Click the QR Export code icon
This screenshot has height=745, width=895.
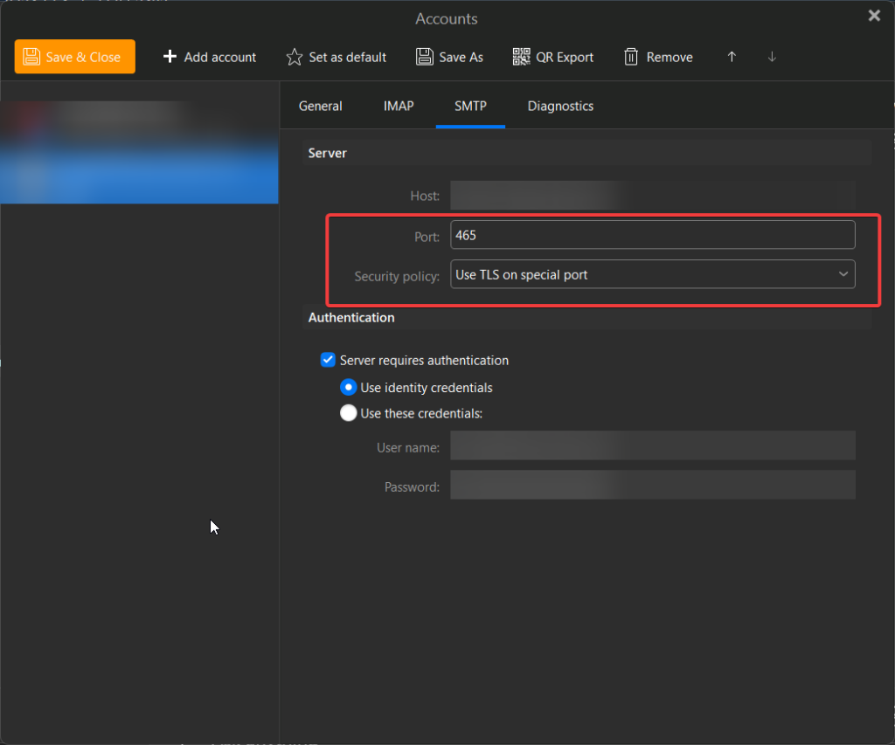click(x=522, y=57)
